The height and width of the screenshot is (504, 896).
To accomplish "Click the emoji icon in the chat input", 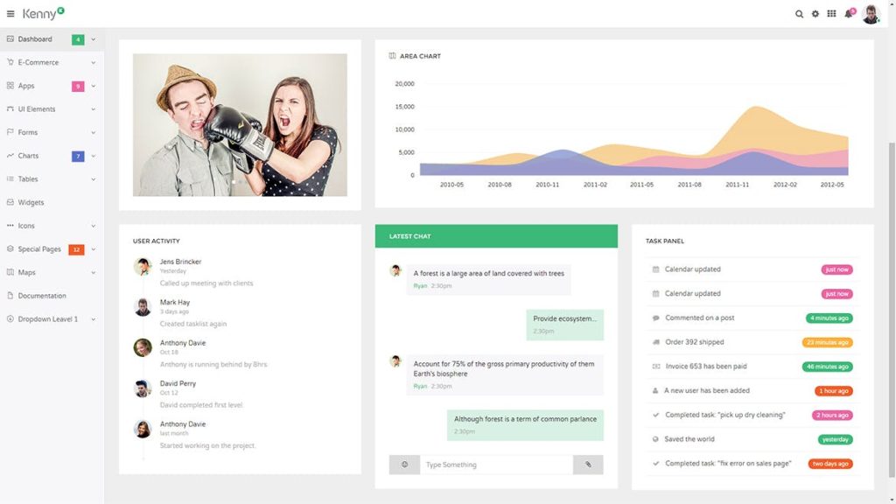I will 404,464.
